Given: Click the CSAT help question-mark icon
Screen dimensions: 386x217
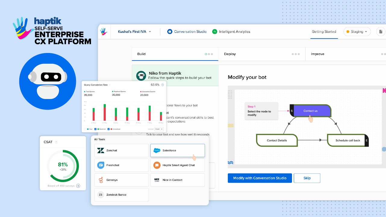Looking at the screenshot, I should point(56,142).
